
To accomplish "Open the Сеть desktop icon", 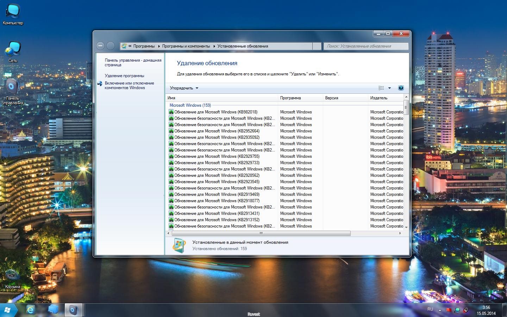I will pos(13,52).
